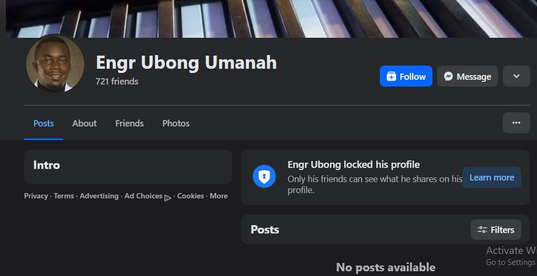
Task: Expand the More footer link
Action: [219, 196]
